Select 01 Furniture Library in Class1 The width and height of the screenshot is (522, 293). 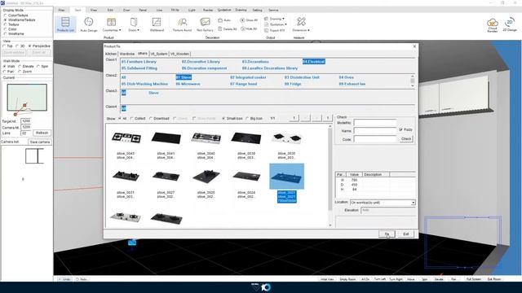coord(139,62)
